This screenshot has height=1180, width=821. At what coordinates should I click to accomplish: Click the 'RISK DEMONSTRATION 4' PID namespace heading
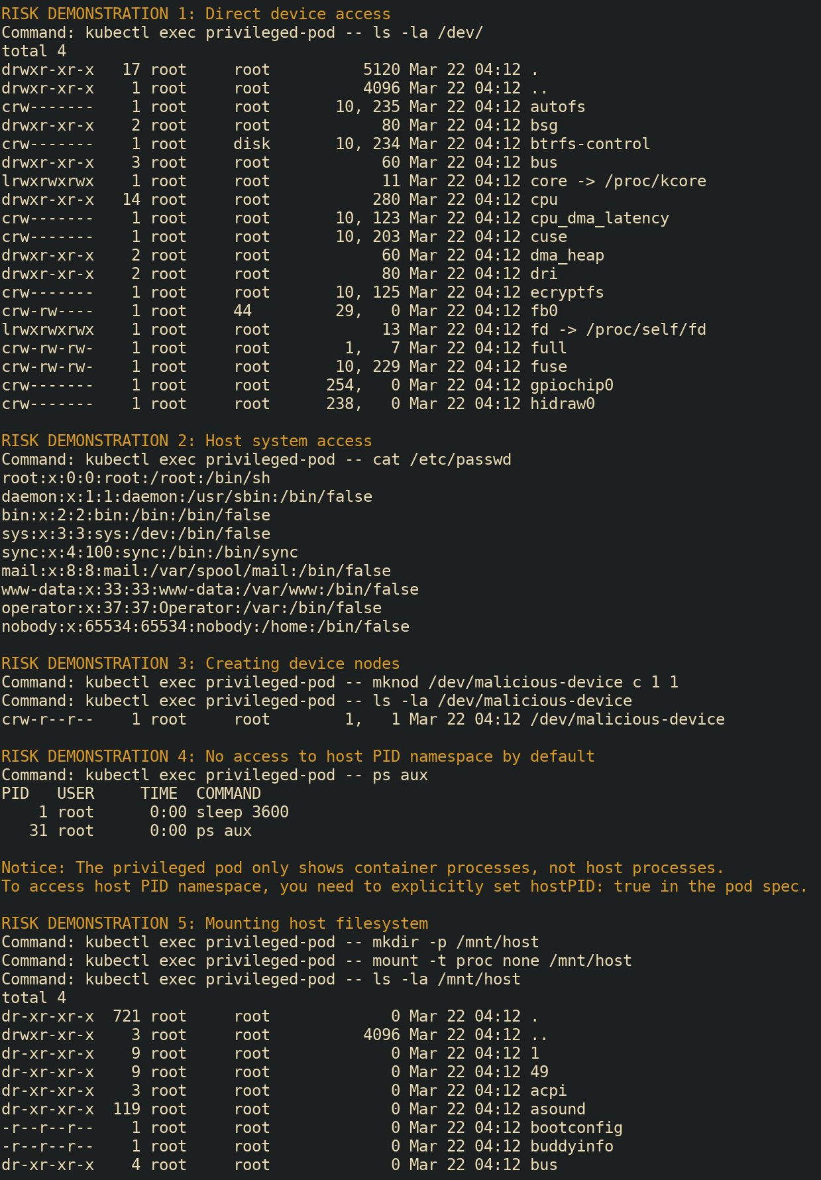pos(298,756)
